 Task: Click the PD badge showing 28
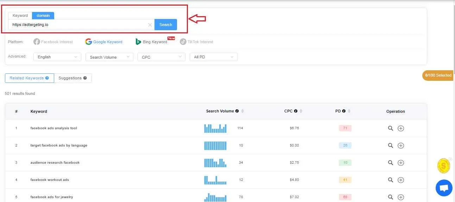click(x=345, y=145)
